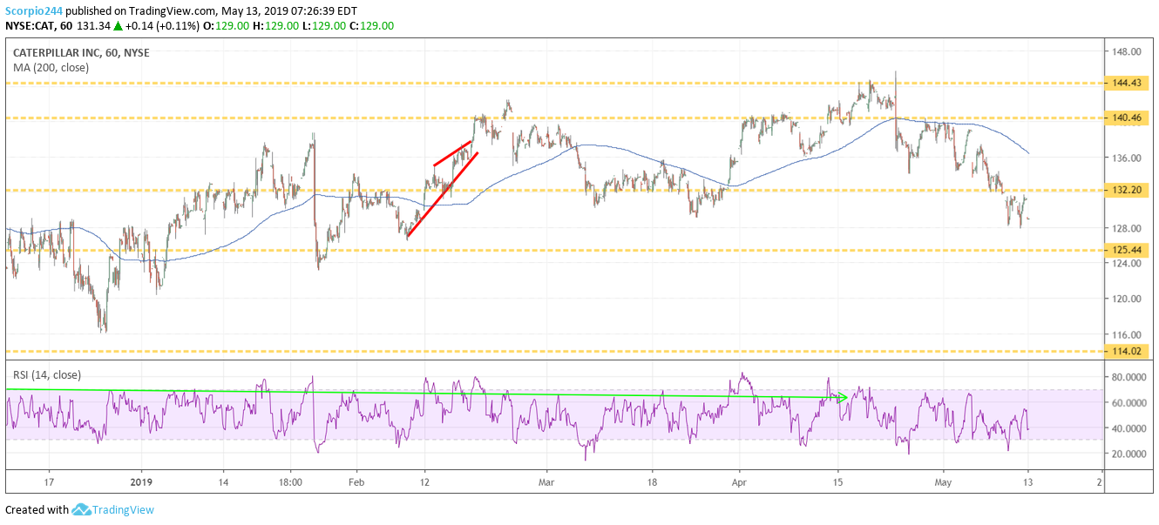Click the '13' date on the time axis

pyautogui.click(x=1028, y=481)
